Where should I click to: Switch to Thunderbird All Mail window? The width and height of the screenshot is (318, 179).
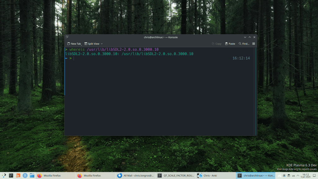(x=135, y=176)
